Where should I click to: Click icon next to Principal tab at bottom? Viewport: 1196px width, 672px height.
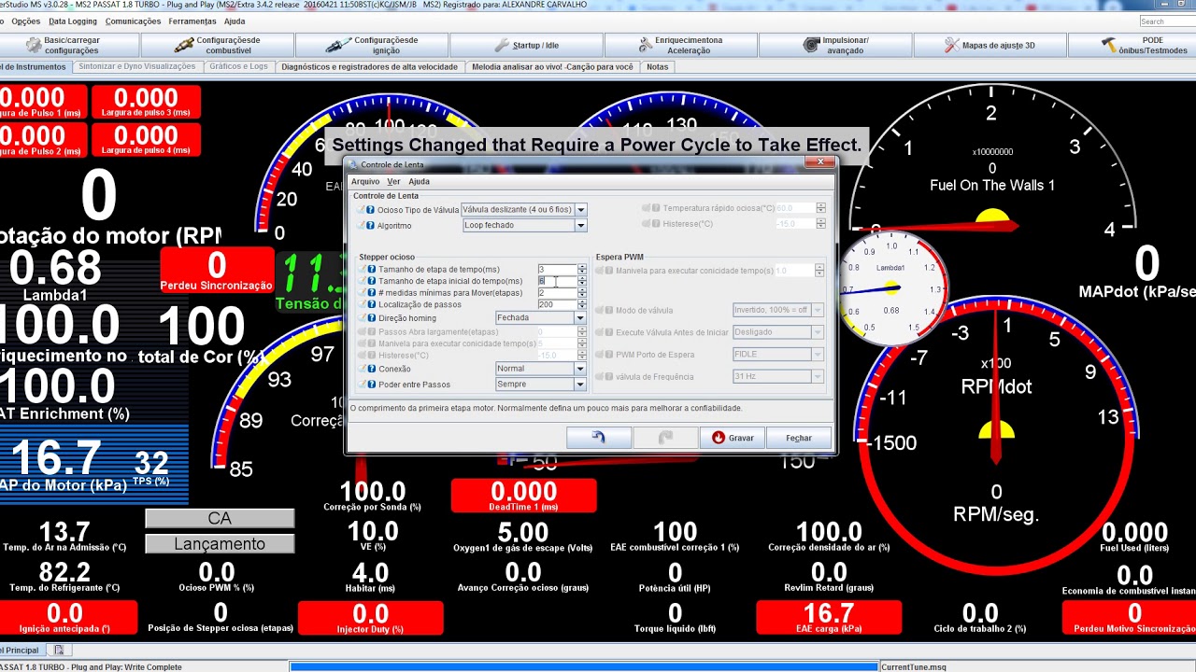[58, 650]
